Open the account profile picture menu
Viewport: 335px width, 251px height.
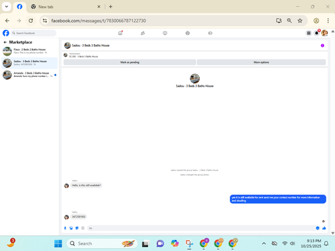pos(324,33)
